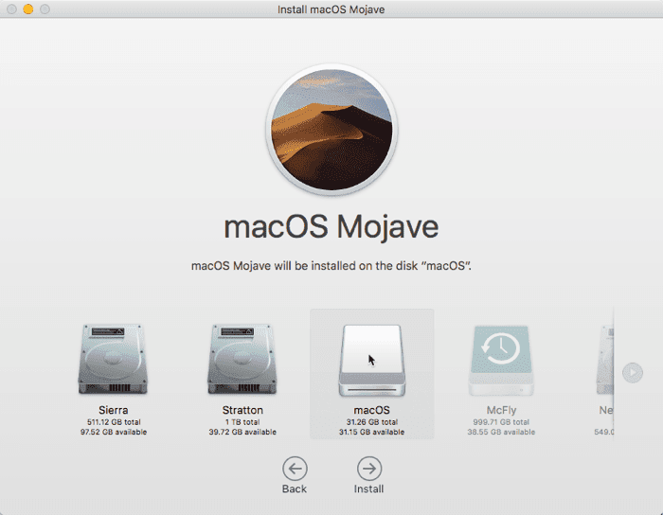Screen dimensions: 663x515
Task: Click the Stratton disk name label
Action: click(242, 410)
